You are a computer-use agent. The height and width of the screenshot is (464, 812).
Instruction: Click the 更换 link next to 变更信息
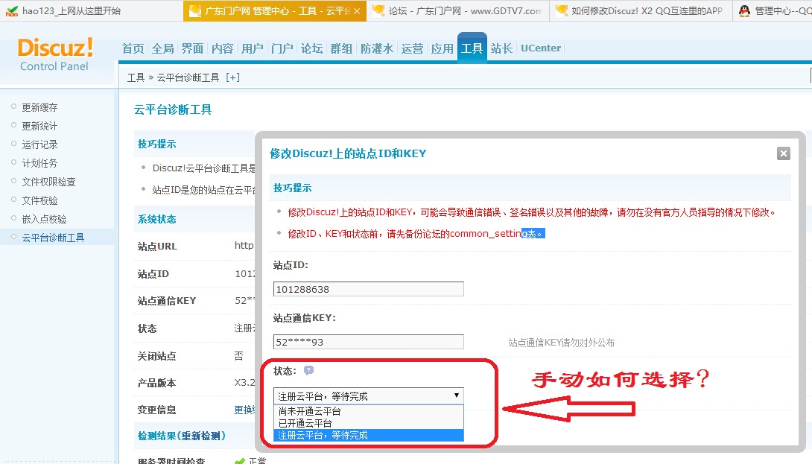(244, 410)
